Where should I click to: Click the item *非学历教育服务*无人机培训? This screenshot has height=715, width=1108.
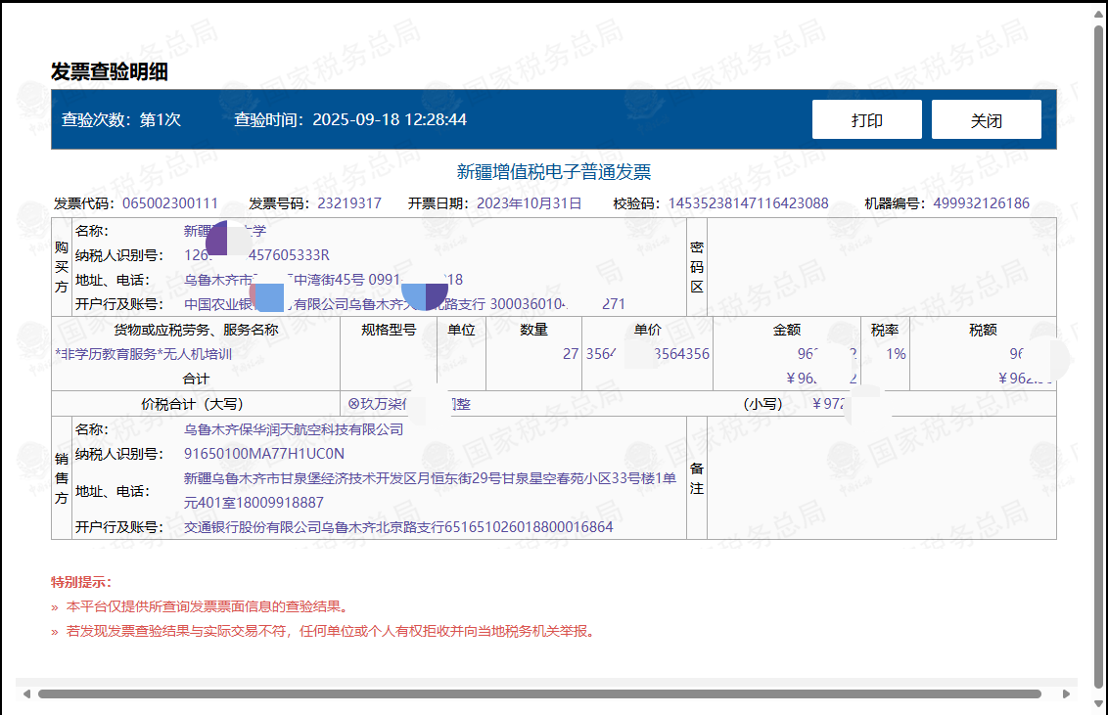point(144,354)
